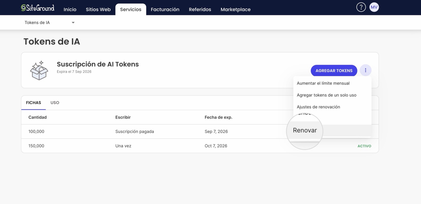Image resolution: width=421 pixels, height=204 pixels.
Task: Open the Sitios Web tab
Action: click(x=98, y=9)
